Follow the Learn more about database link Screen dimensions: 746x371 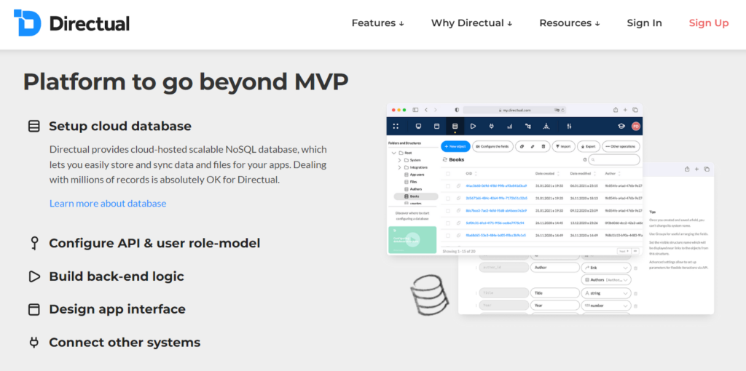pos(108,204)
